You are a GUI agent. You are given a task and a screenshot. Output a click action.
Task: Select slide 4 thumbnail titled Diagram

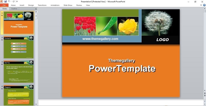point(19,95)
